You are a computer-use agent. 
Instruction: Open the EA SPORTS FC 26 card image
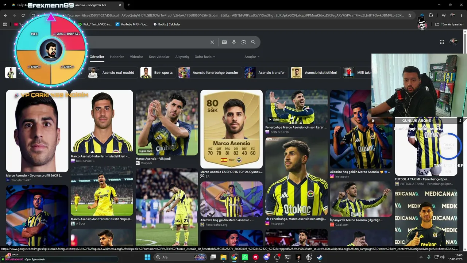coord(231,129)
